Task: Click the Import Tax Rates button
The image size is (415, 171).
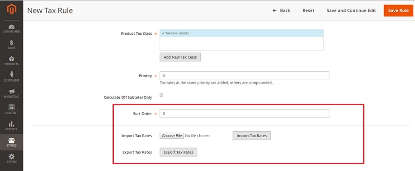Action: click(x=251, y=136)
